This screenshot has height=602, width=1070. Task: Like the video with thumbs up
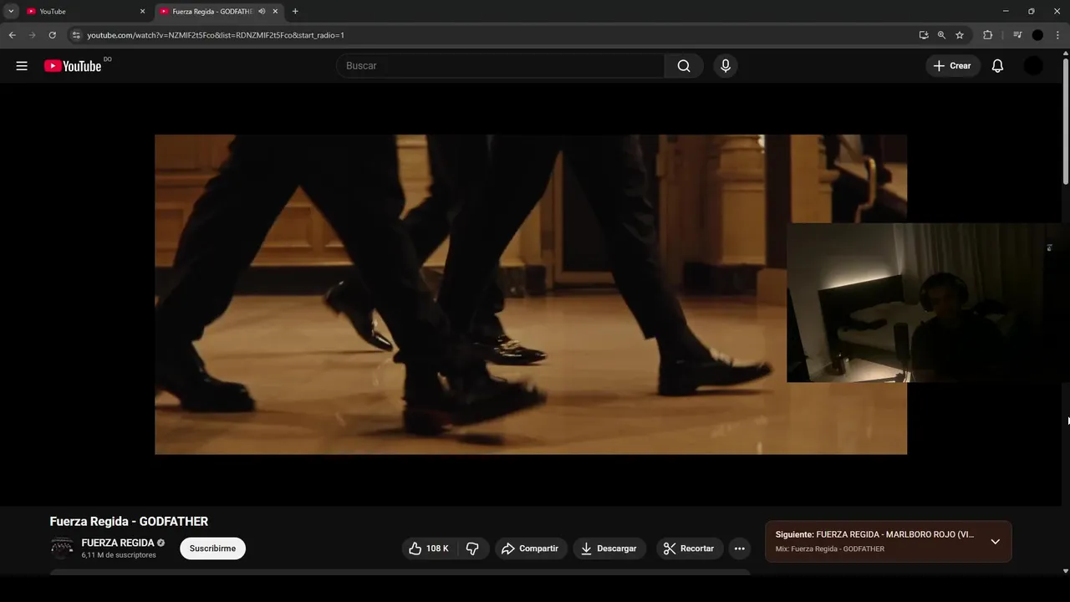pos(428,548)
